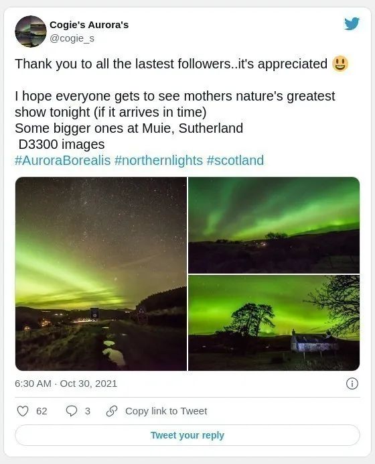Click the chain link copy icon

(x=112, y=411)
